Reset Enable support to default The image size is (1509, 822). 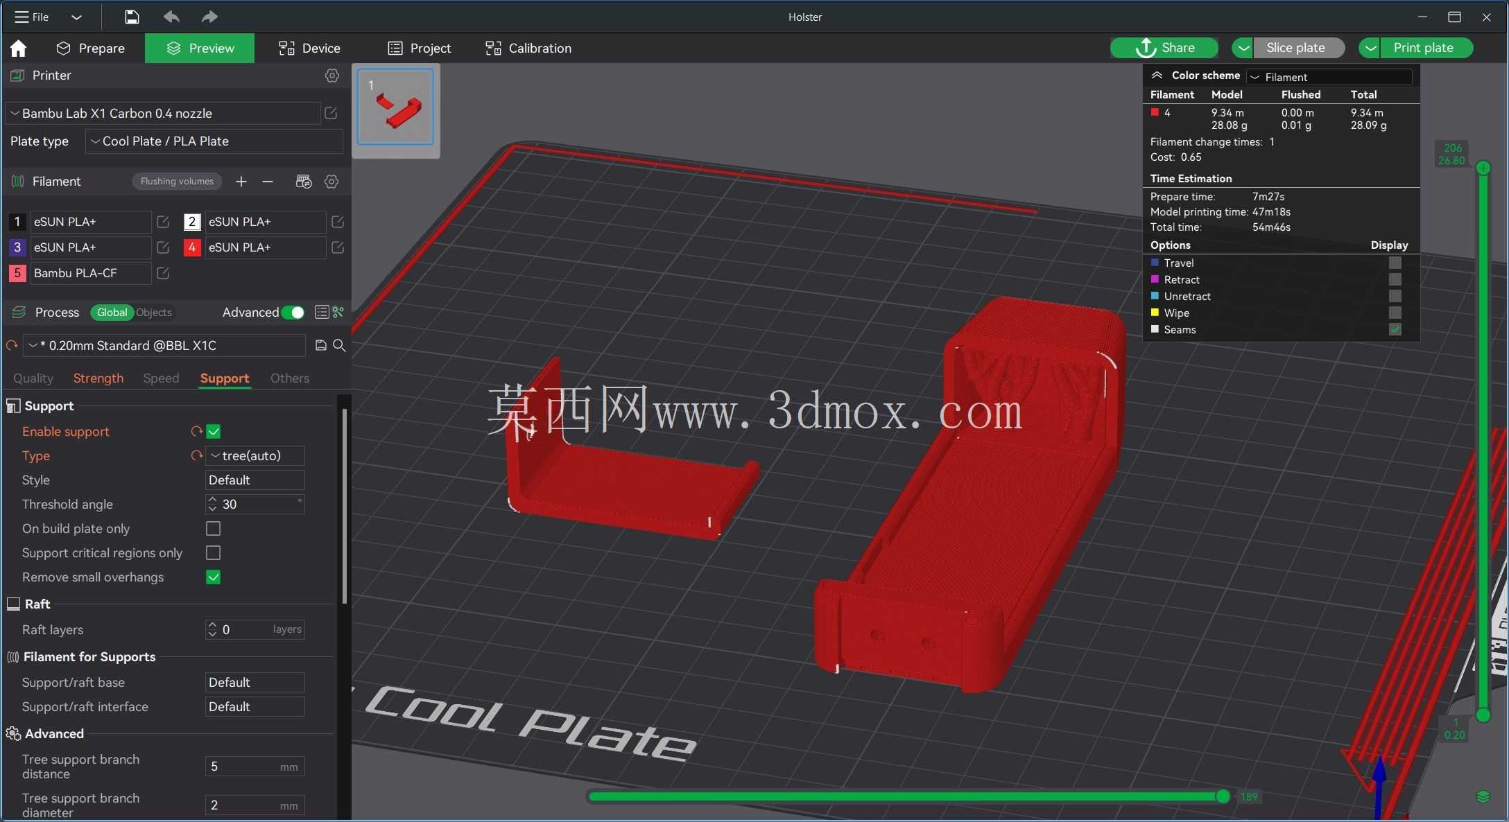tap(196, 431)
